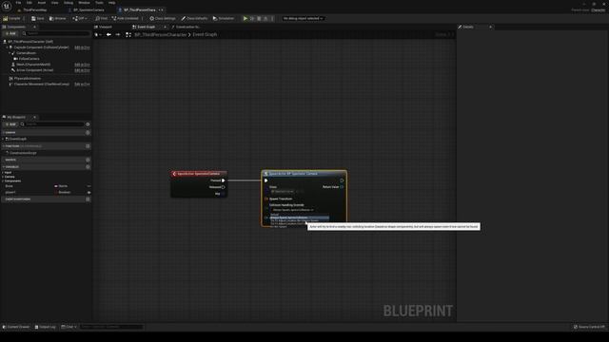Click the Return Value pin

(x=342, y=187)
